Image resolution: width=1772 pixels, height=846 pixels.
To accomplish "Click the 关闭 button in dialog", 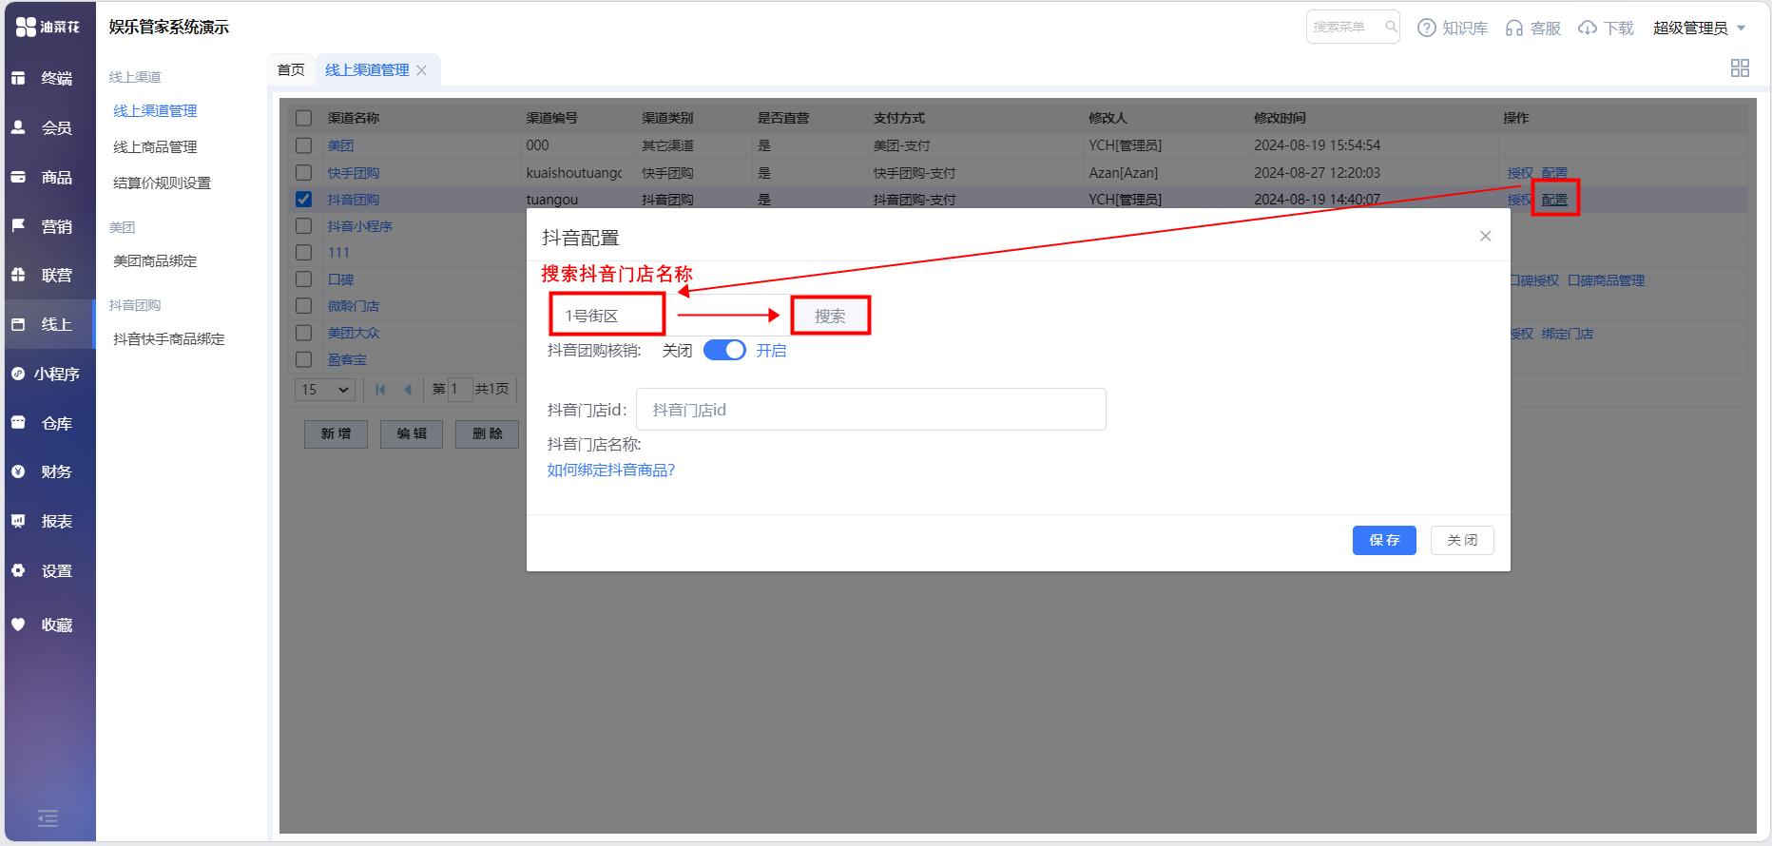I will (x=1462, y=540).
